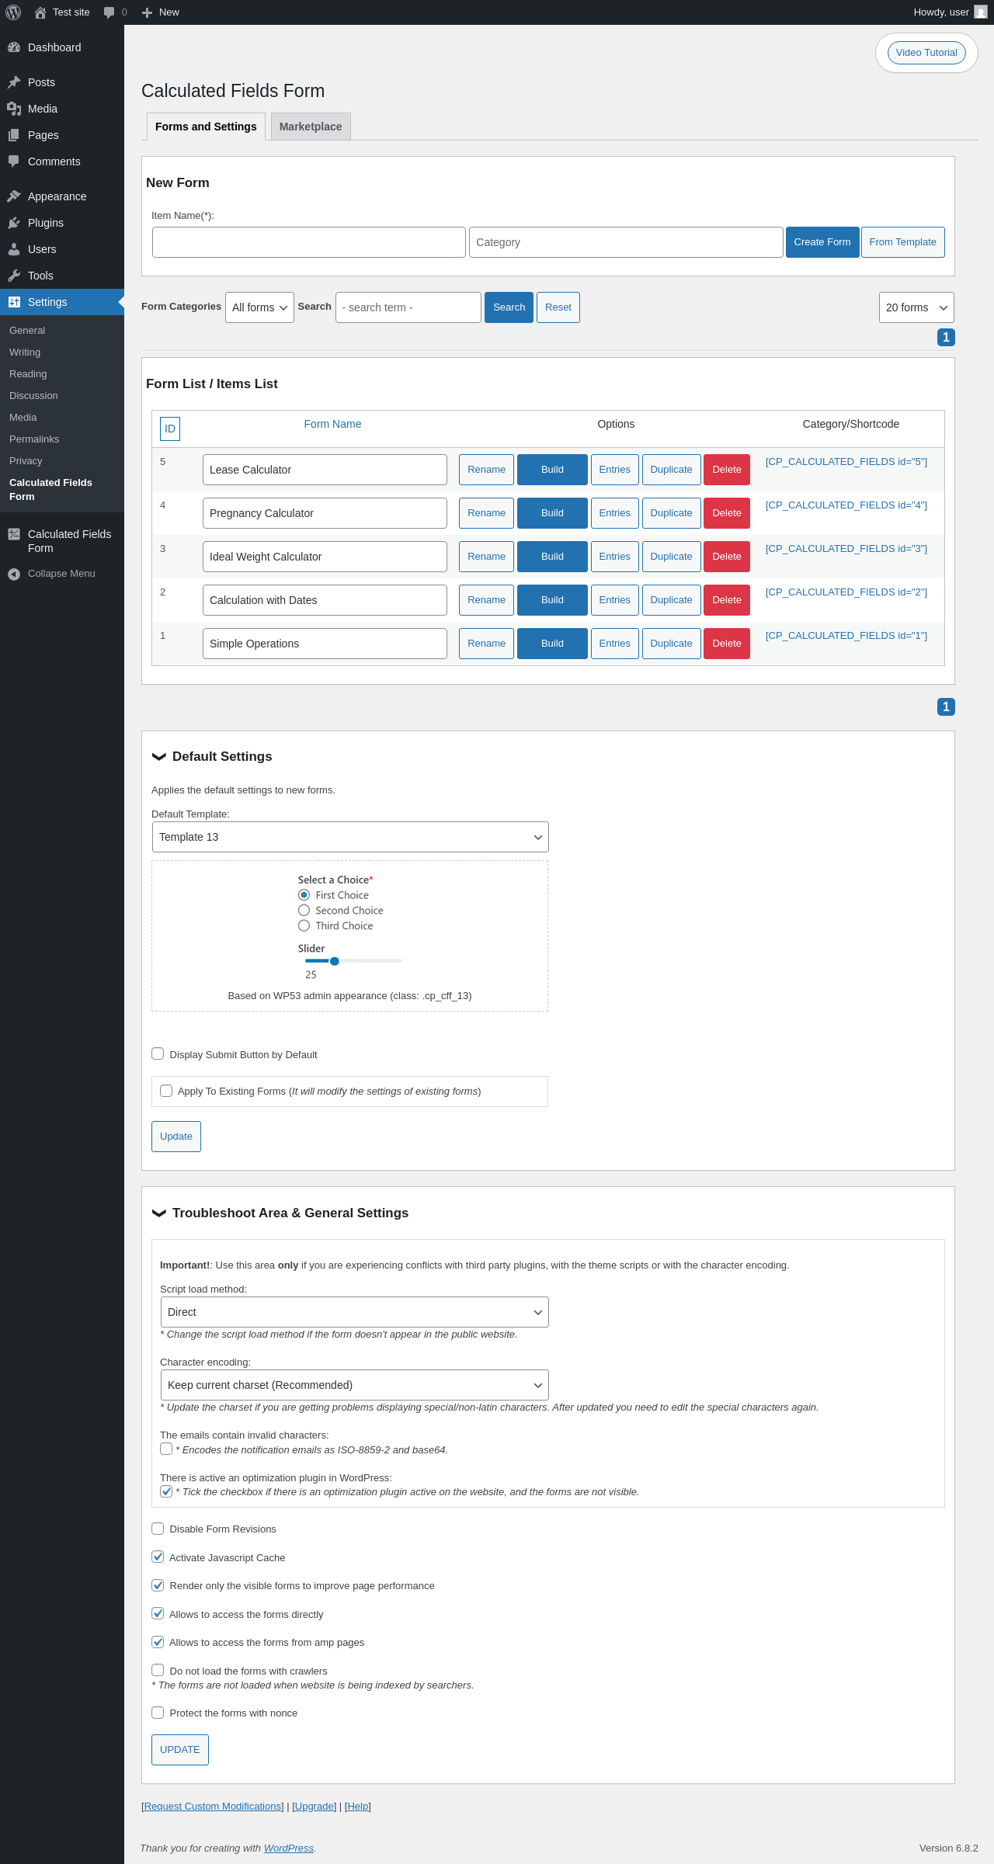Click the Dashboard icon in sidebar
Viewport: 994px width, 1864px height.
pos(14,47)
